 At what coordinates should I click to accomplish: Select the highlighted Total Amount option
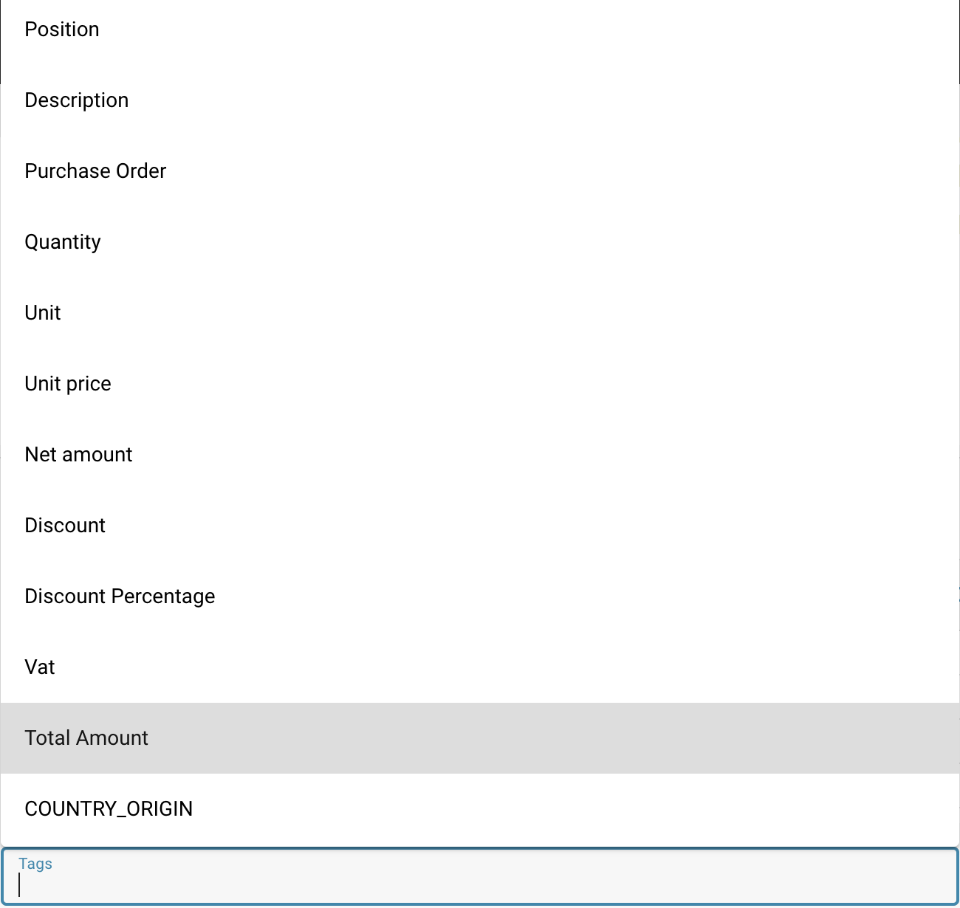[x=86, y=738]
